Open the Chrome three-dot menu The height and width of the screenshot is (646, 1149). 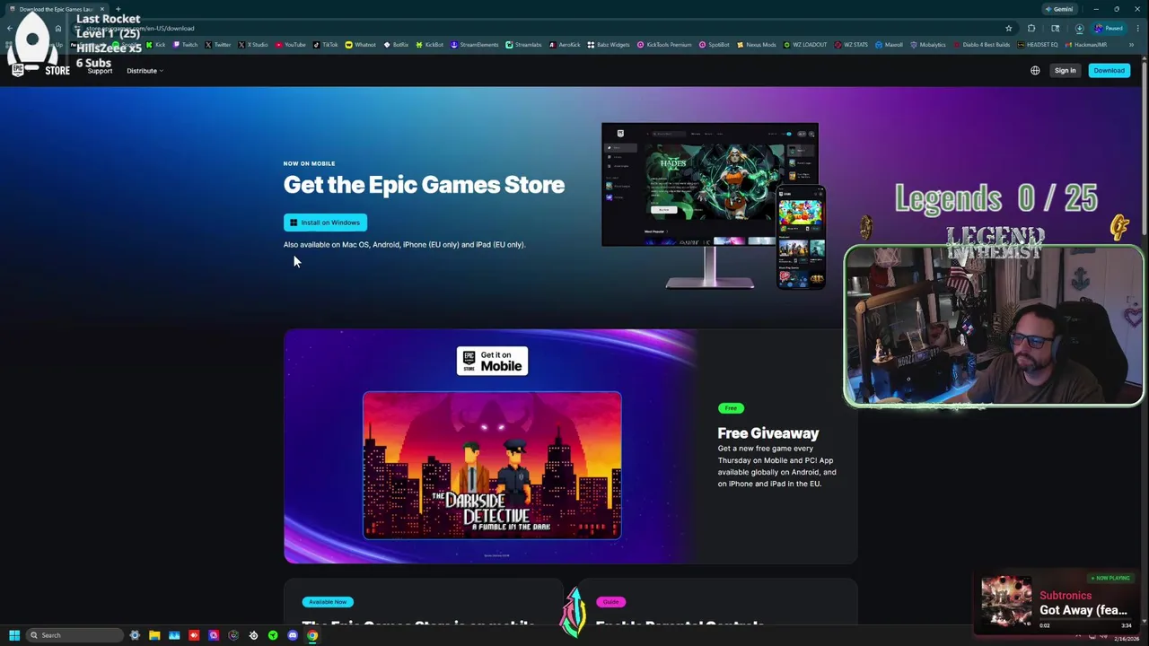click(1137, 28)
